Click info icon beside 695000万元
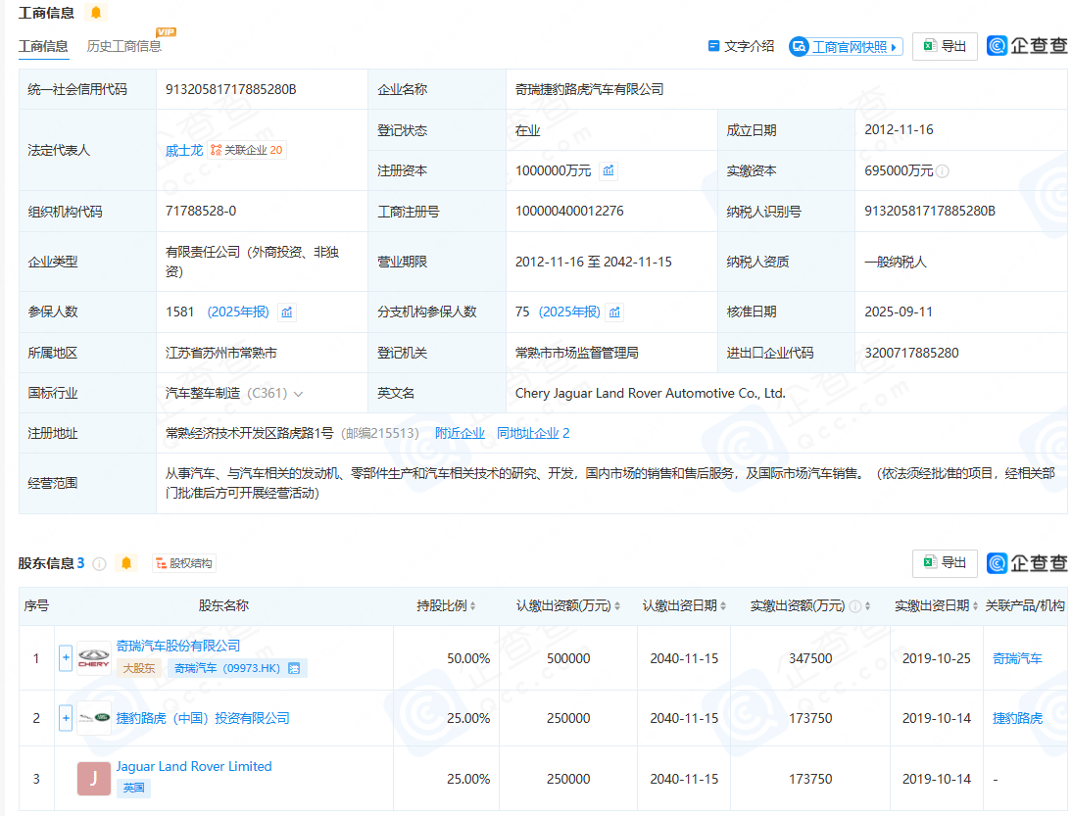This screenshot has height=816, width=1072. pos(943,170)
